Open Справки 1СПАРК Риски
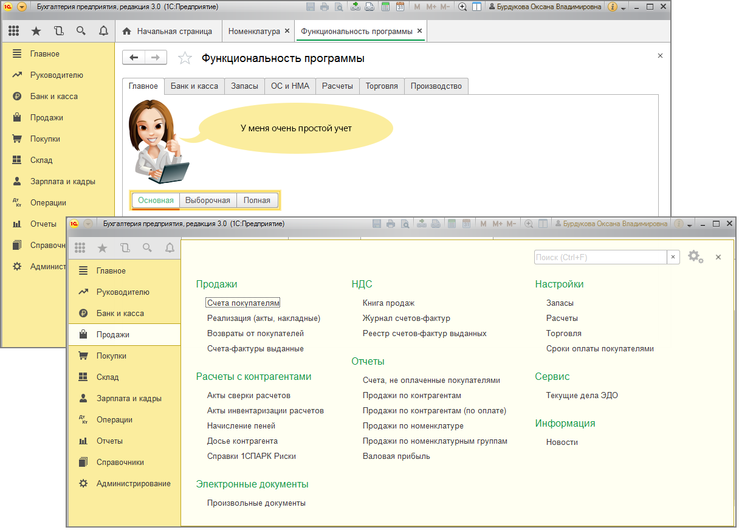 point(252,456)
